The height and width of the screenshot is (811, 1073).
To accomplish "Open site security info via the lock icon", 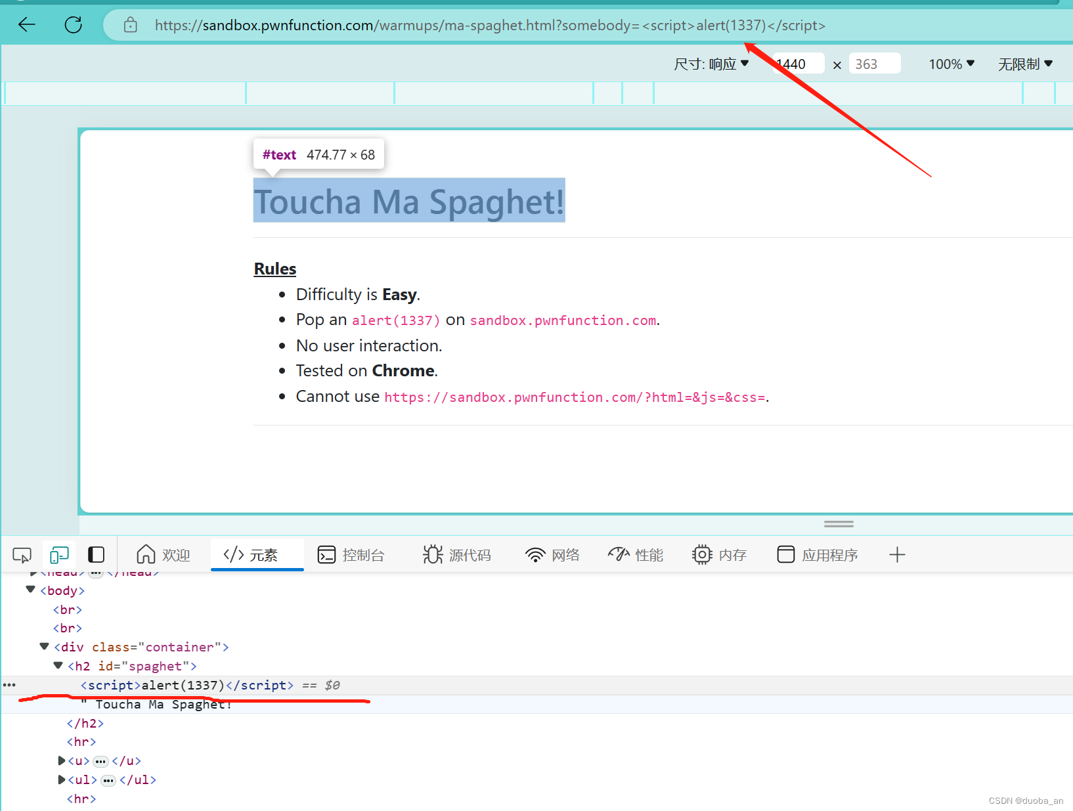I will (130, 25).
